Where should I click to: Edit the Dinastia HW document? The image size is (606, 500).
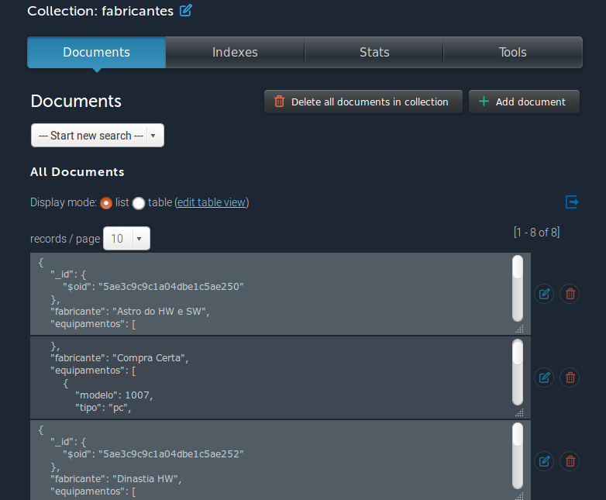[544, 461]
